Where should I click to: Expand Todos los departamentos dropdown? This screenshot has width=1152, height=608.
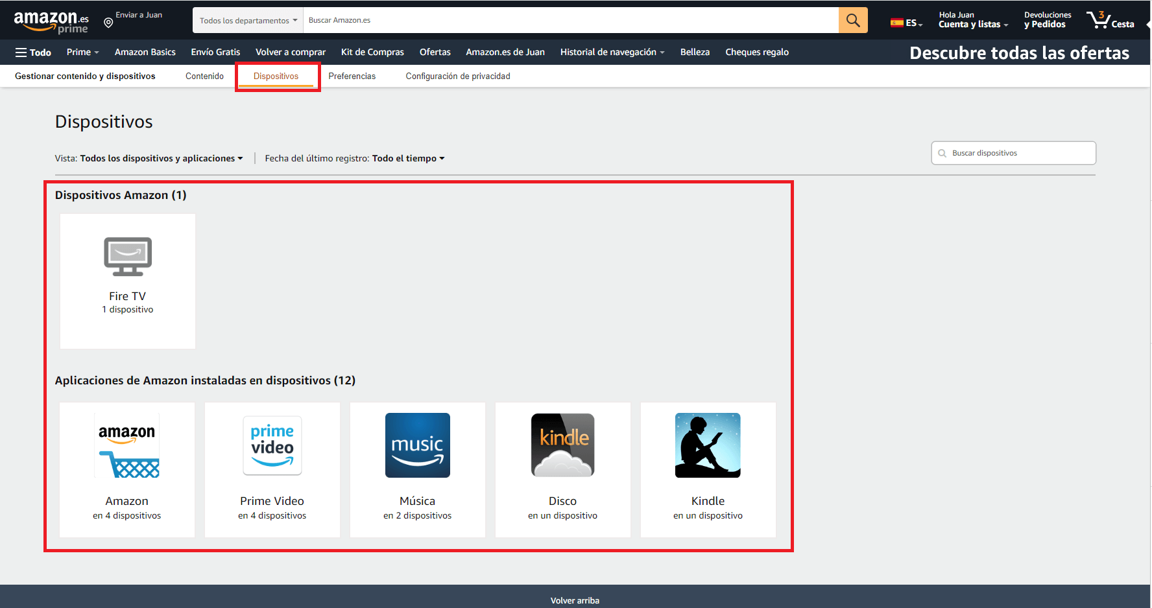pyautogui.click(x=248, y=21)
